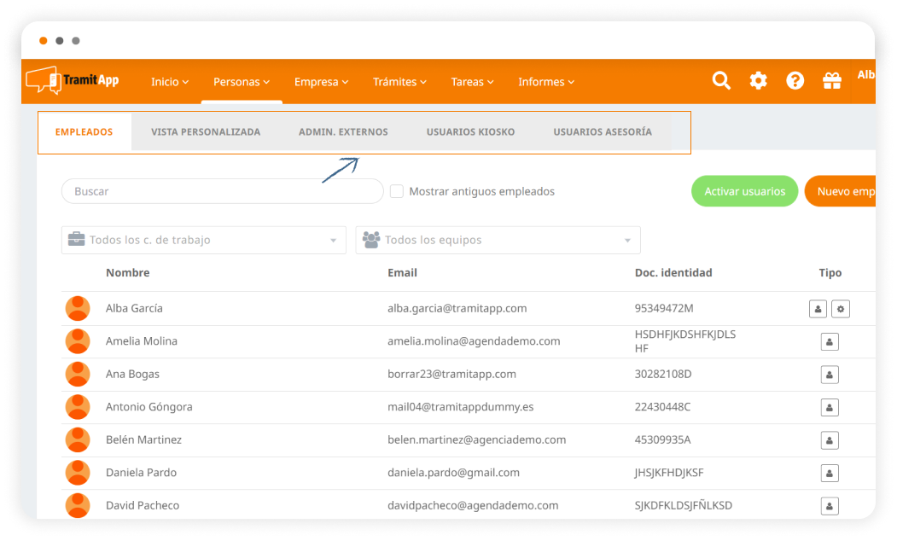Open the Trámites menu
The image size is (897, 541).
point(399,82)
